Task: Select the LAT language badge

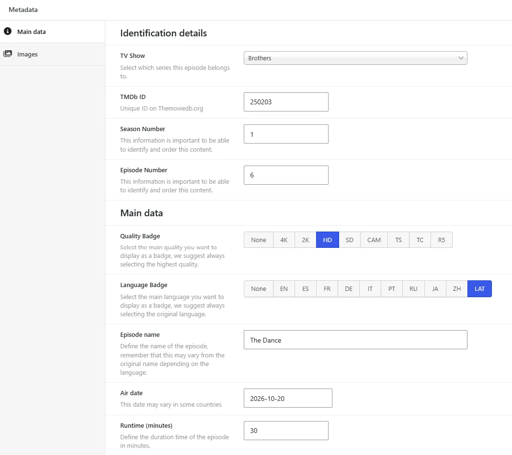Action: (480, 289)
